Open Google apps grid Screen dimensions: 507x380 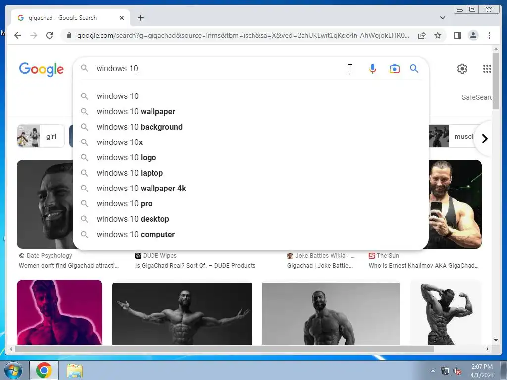pyautogui.click(x=487, y=68)
